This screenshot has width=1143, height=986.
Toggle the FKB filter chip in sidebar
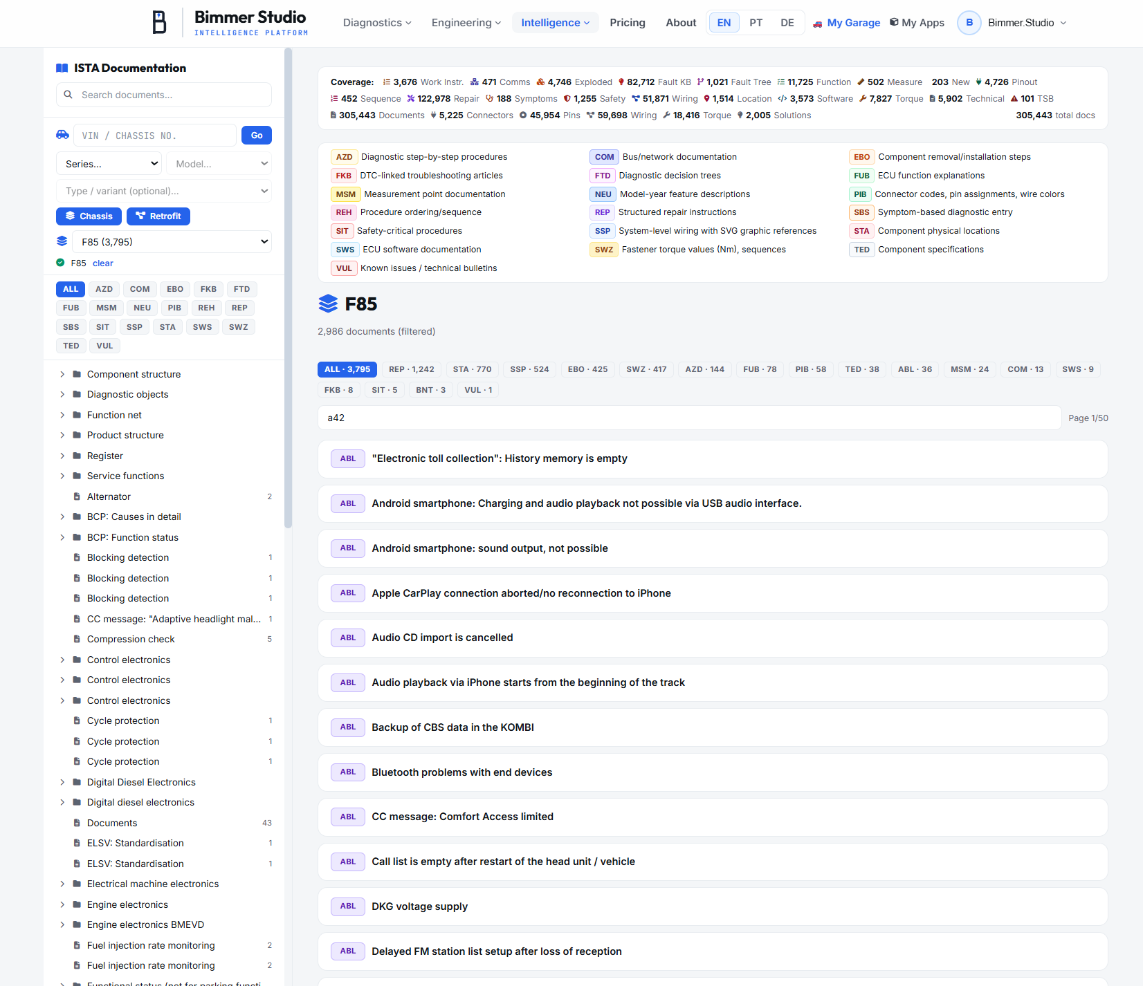point(208,289)
